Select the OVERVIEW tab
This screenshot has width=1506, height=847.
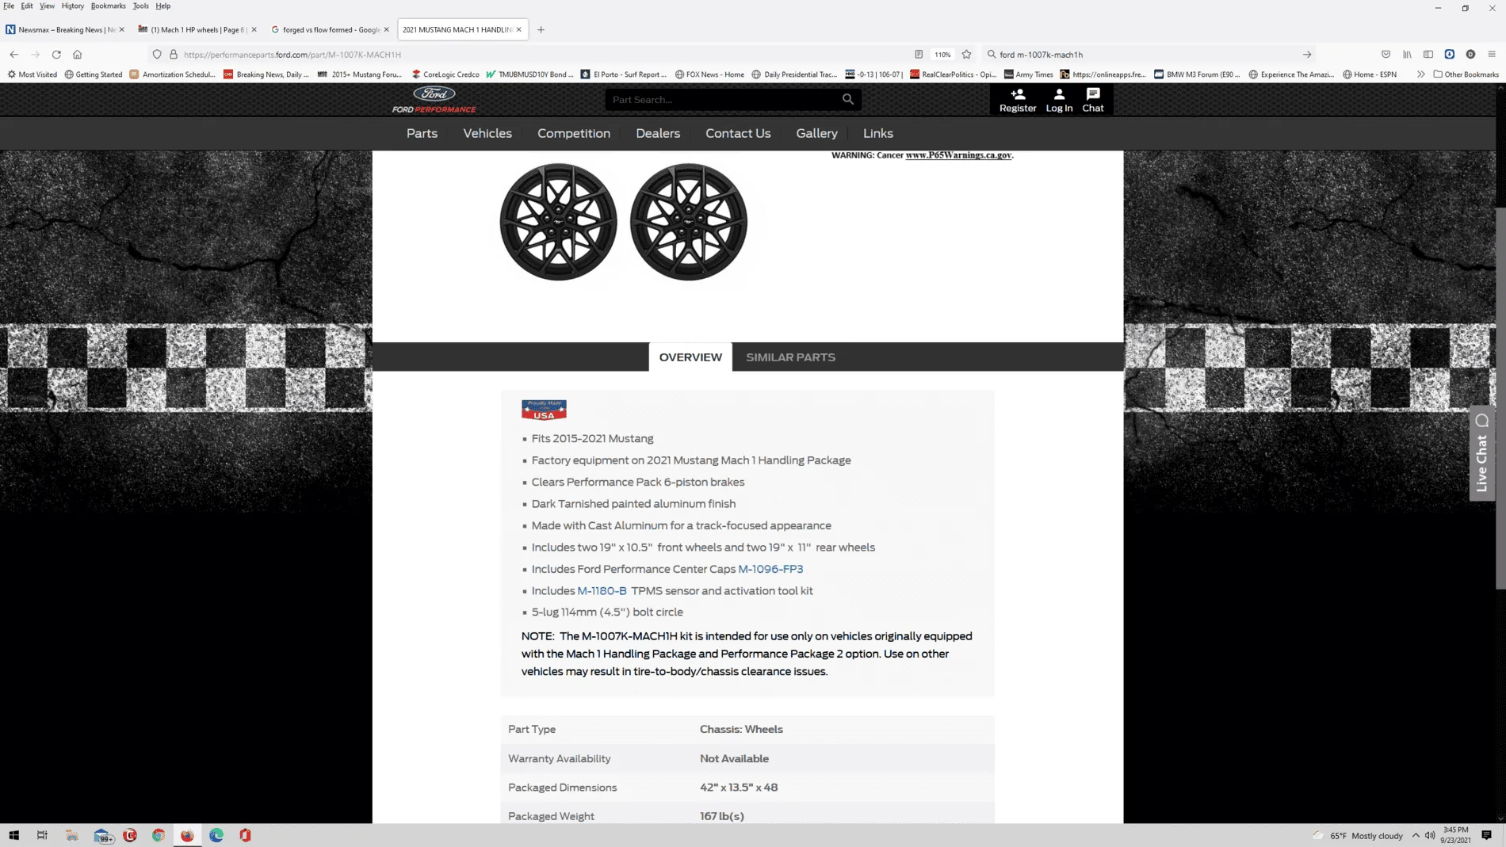690,357
